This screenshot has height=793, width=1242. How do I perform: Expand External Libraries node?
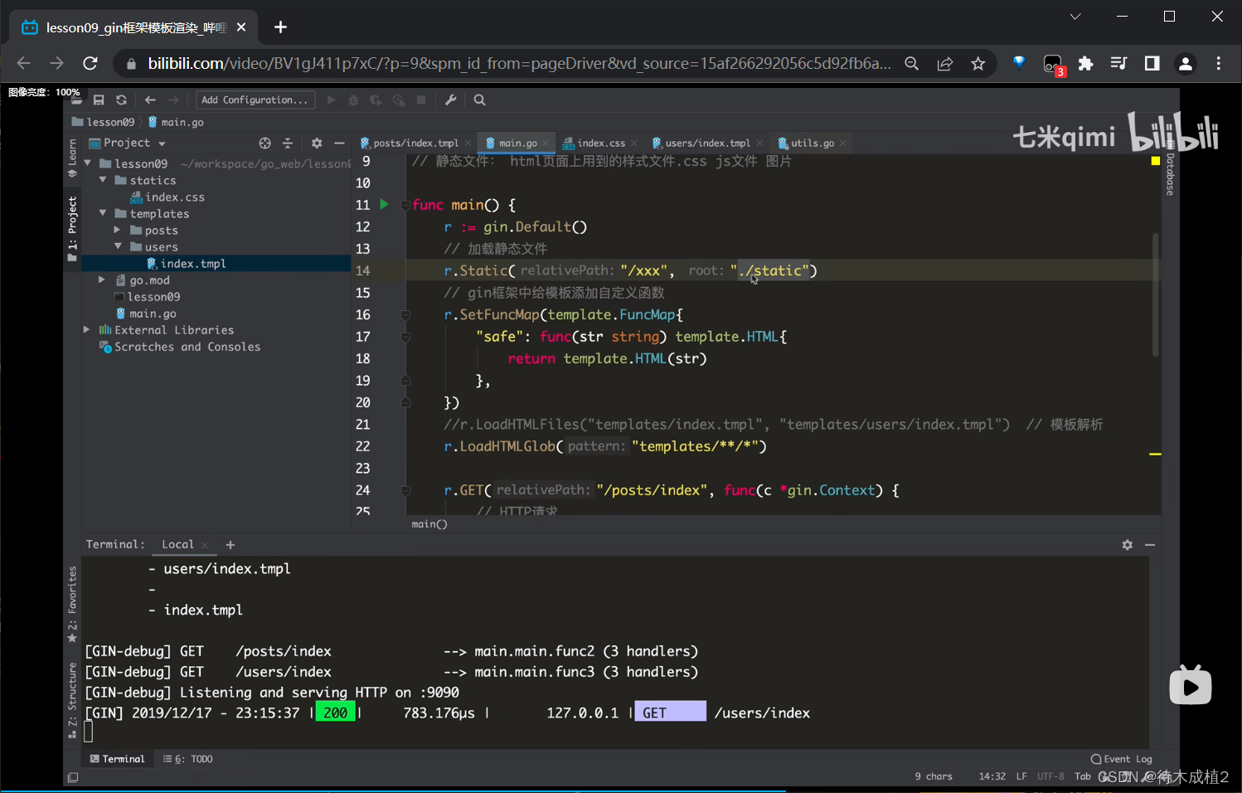coord(87,330)
